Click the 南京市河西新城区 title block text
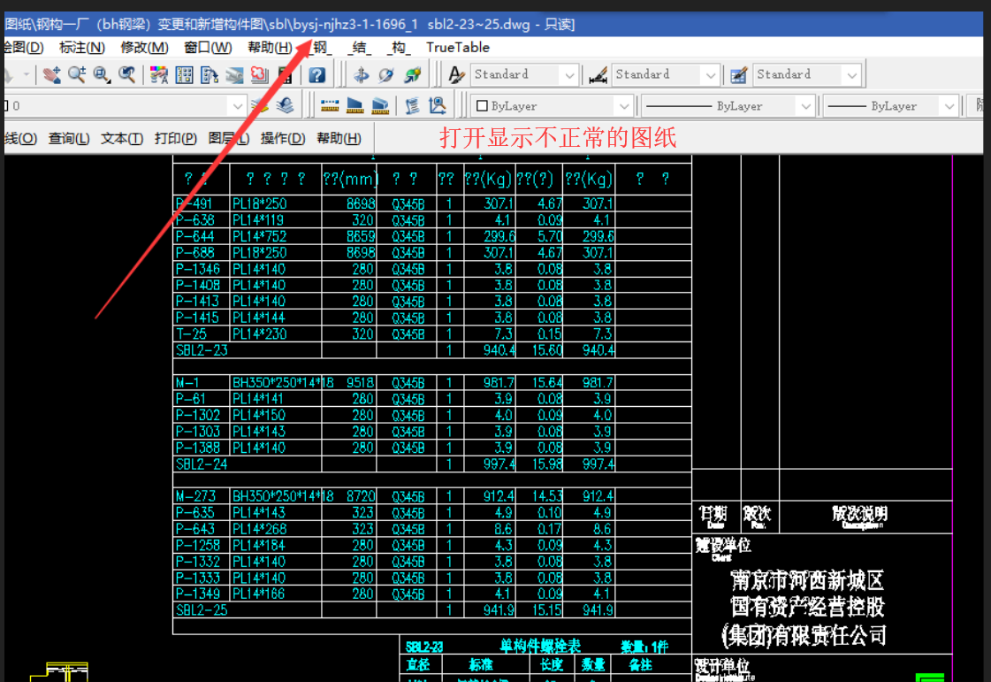991x682 pixels. click(x=807, y=580)
